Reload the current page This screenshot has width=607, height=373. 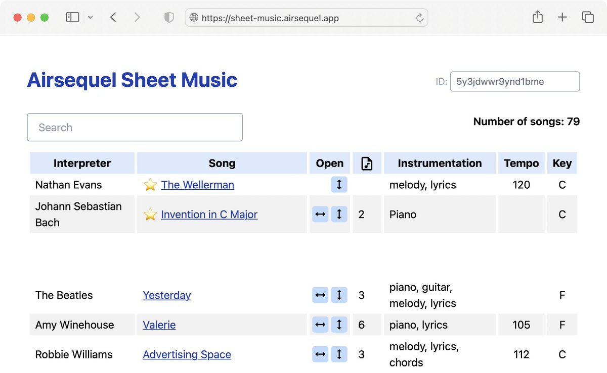[419, 18]
